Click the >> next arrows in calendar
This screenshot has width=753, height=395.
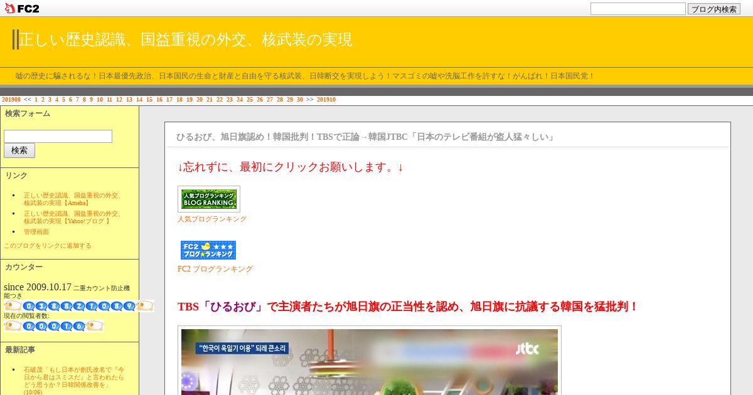(310, 100)
